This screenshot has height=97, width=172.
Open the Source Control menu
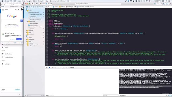[54, 1]
